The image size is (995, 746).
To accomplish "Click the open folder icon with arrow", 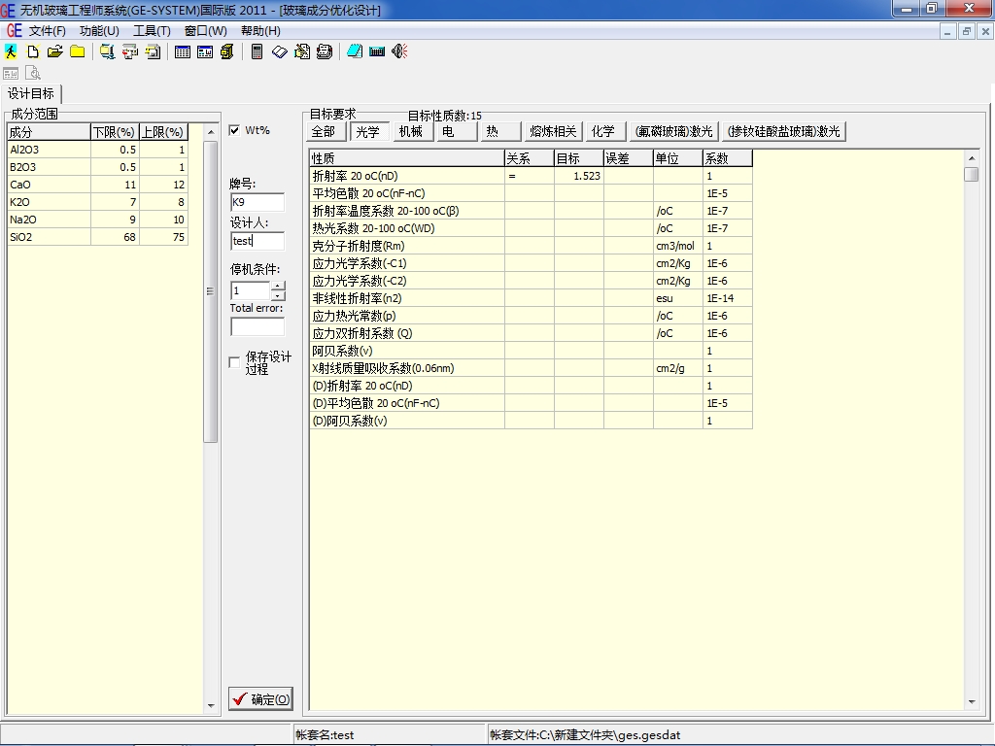I will click(54, 52).
